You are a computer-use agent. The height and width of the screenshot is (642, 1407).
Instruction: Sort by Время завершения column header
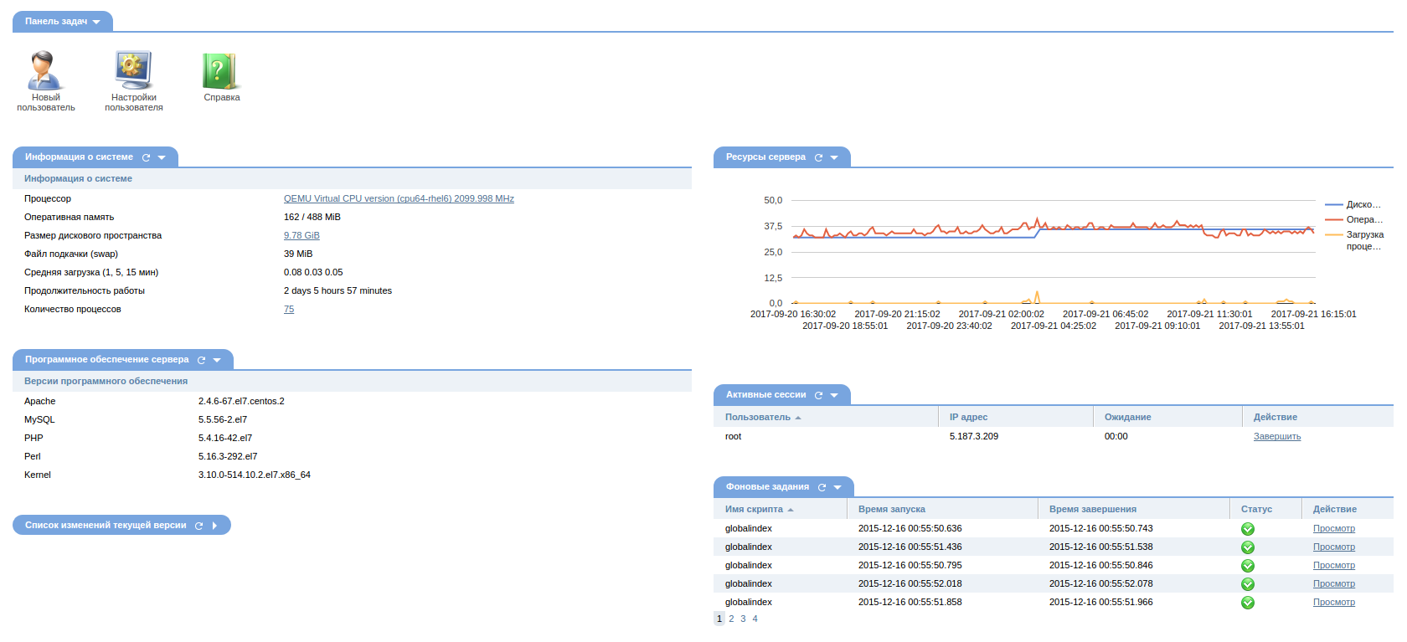tap(1093, 509)
